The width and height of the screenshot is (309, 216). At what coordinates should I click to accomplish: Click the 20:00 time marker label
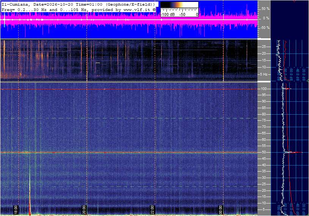84,210
